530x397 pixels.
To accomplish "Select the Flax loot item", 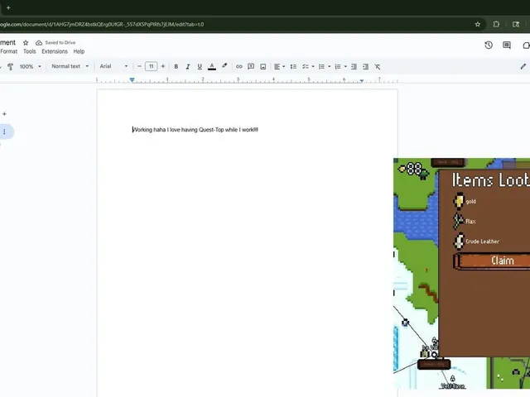I will tap(465, 221).
